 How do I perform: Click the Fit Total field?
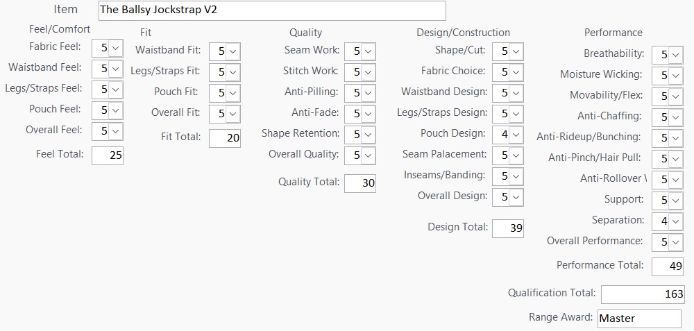[x=225, y=138]
